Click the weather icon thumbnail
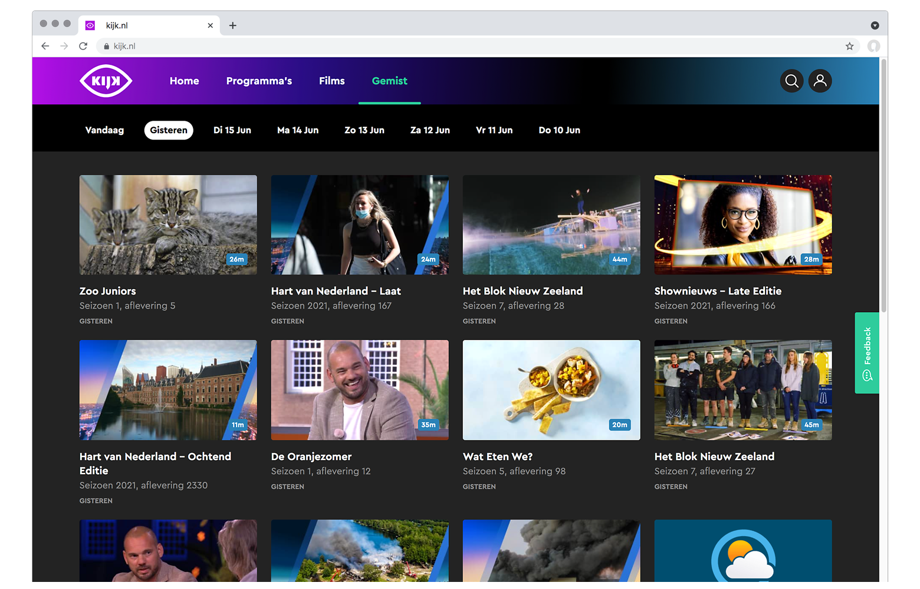The width and height of the screenshot is (920, 589). (743, 551)
